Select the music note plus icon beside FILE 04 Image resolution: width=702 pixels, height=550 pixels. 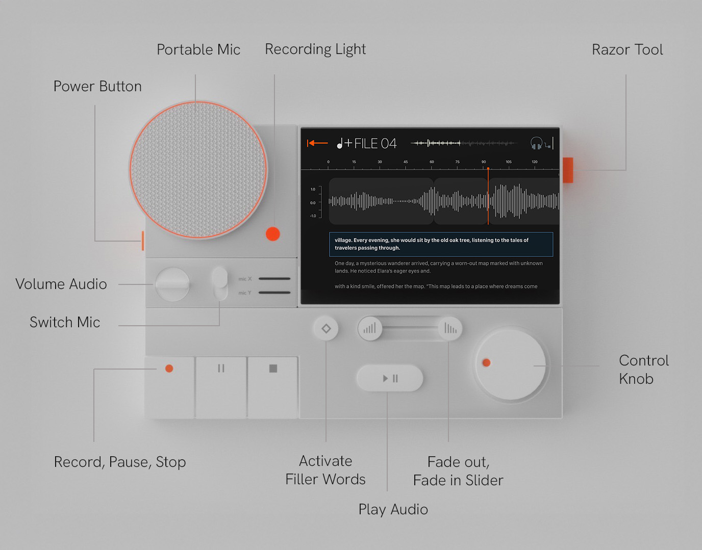coord(344,144)
